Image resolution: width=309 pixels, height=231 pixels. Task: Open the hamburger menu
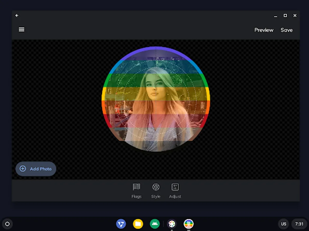point(22,30)
